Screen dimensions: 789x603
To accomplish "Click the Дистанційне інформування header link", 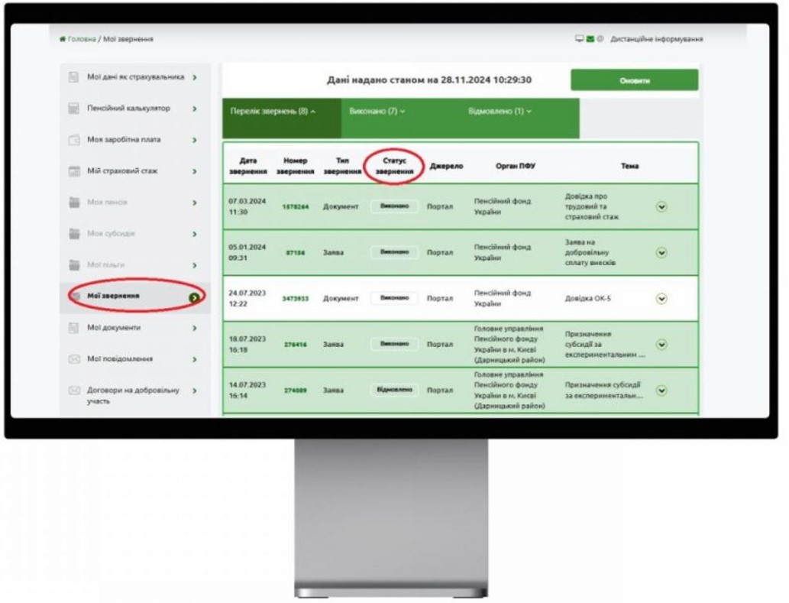I will click(x=656, y=39).
